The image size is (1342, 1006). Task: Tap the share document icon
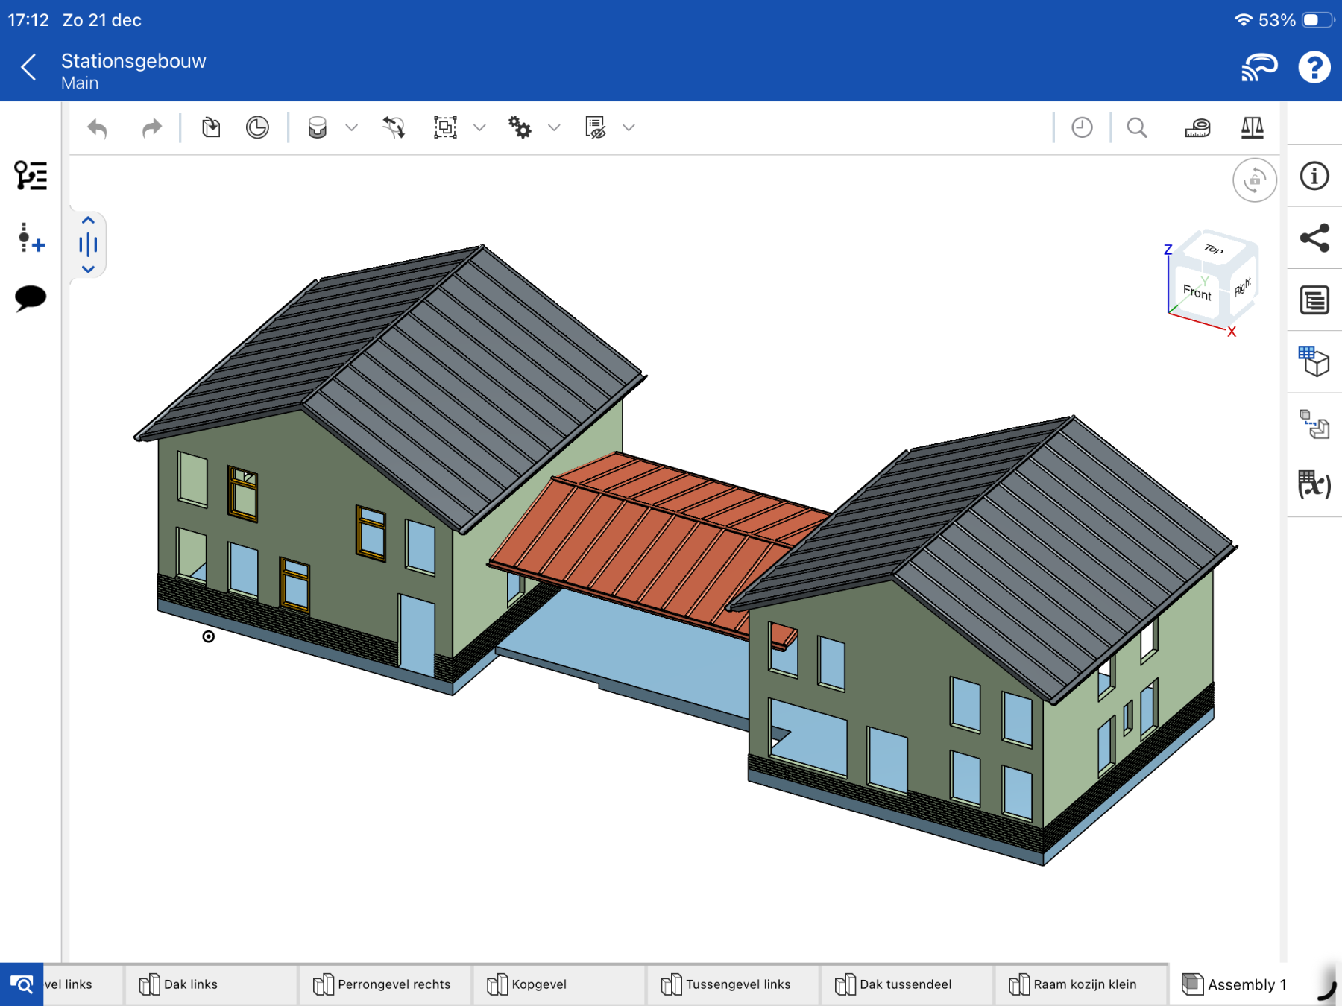point(1314,238)
